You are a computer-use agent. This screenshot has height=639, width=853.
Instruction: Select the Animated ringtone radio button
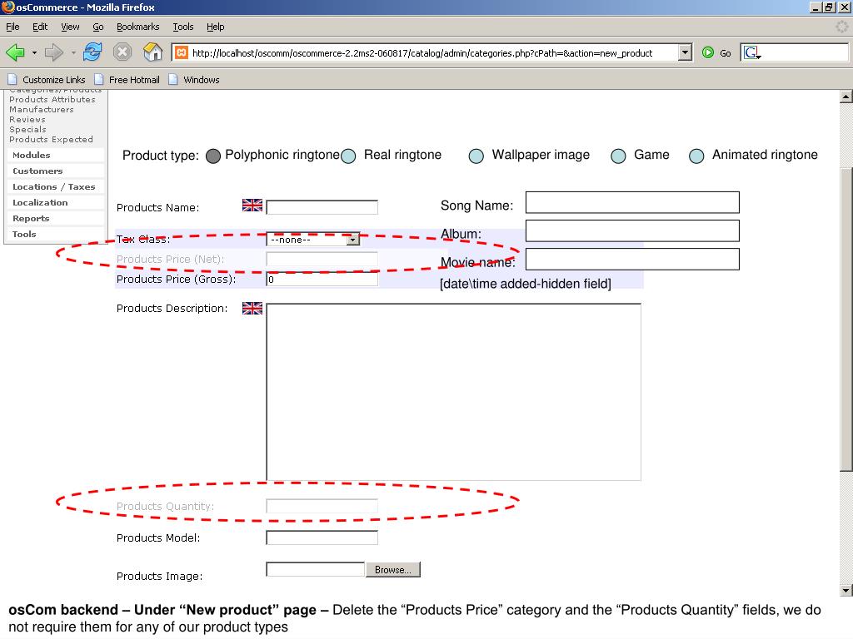click(696, 156)
